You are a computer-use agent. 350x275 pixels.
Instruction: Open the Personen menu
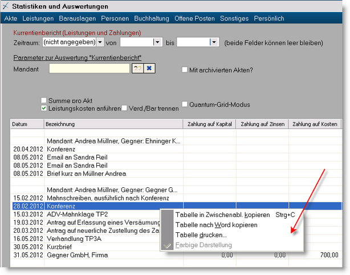pyautogui.click(x=115, y=18)
